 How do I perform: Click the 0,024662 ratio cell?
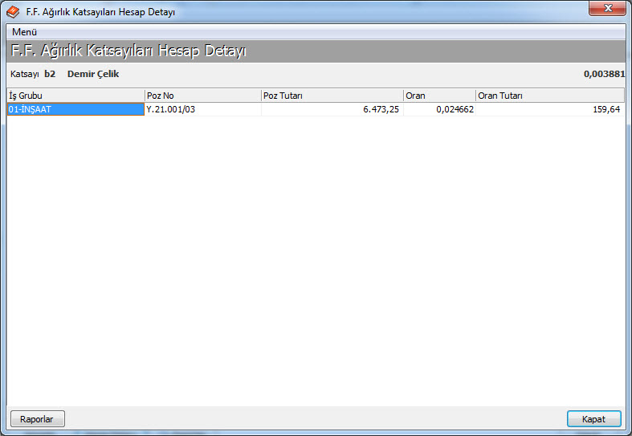point(438,109)
